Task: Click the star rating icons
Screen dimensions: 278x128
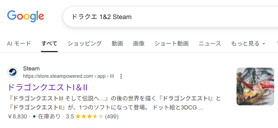Action: click(x=89, y=117)
